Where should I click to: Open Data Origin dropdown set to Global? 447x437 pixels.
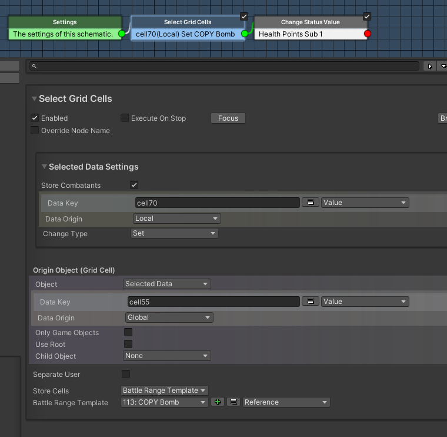click(x=169, y=317)
